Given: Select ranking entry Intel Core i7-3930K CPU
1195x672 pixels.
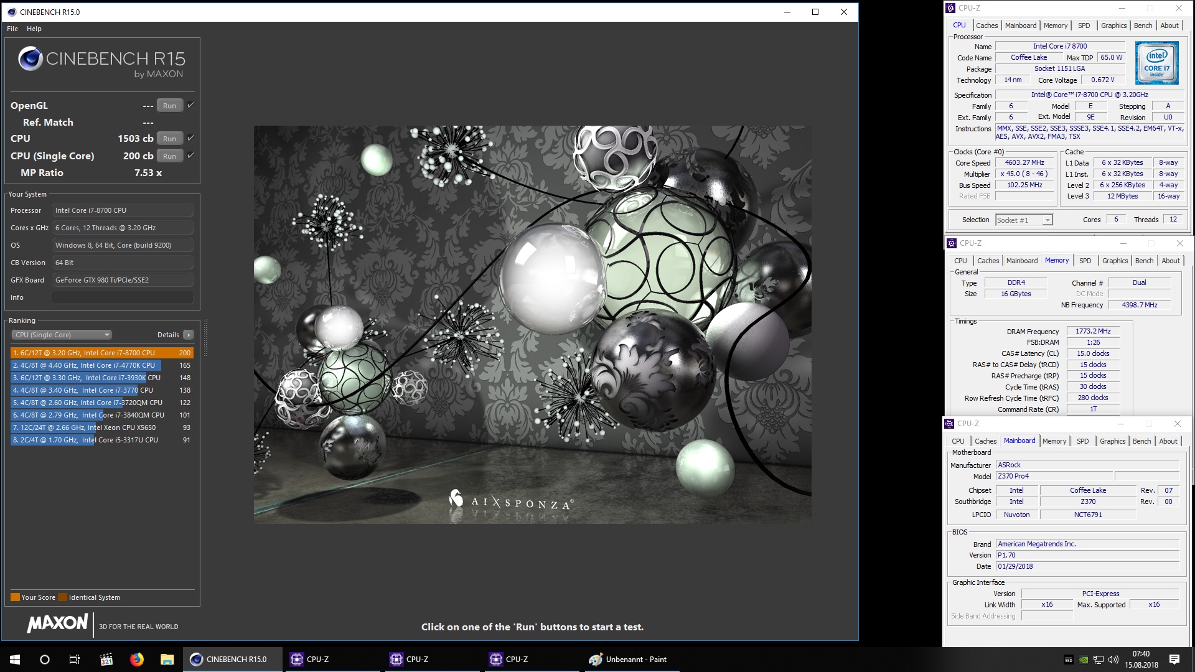Looking at the screenshot, I should tap(102, 378).
